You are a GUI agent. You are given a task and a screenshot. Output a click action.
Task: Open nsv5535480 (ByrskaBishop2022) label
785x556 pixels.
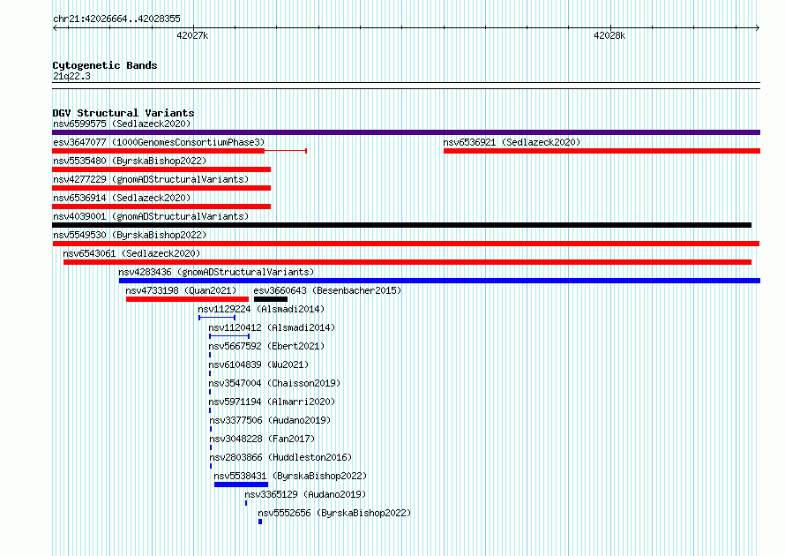click(x=130, y=161)
